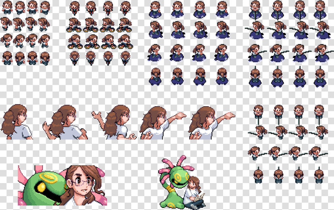Select the first back-view frame with no arms visible
The image size is (334, 210).
click(x=17, y=122)
